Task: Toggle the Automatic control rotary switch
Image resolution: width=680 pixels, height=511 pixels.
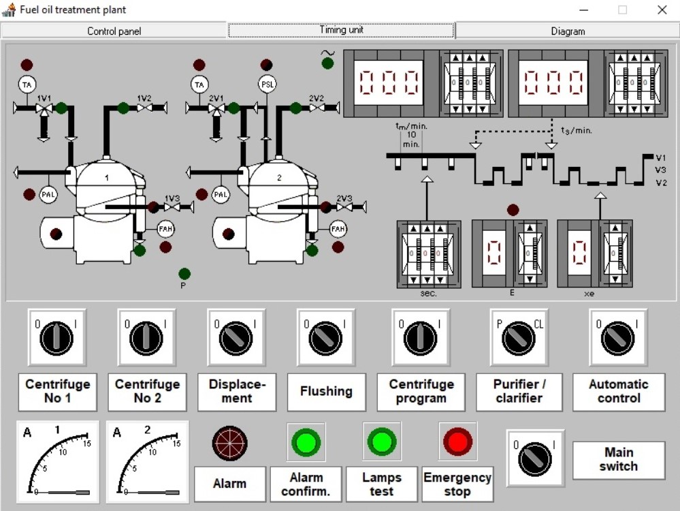Action: click(x=618, y=337)
